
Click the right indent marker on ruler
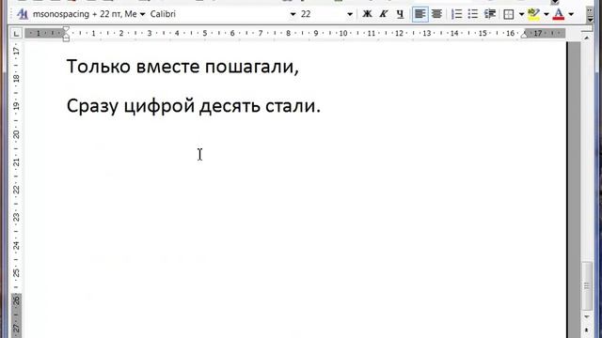click(524, 35)
